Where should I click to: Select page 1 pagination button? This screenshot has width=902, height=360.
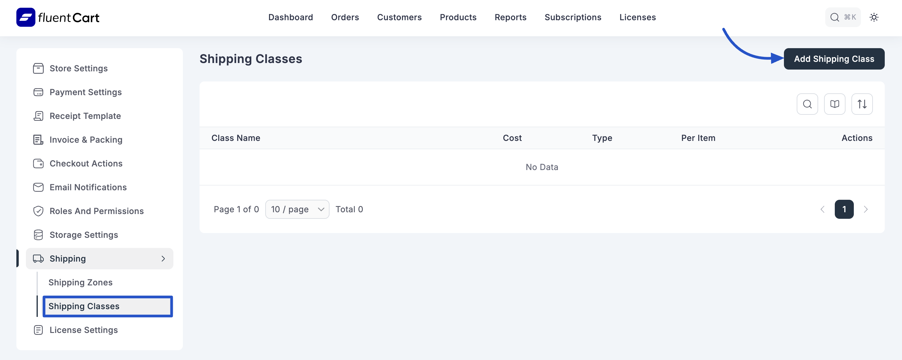(x=844, y=209)
